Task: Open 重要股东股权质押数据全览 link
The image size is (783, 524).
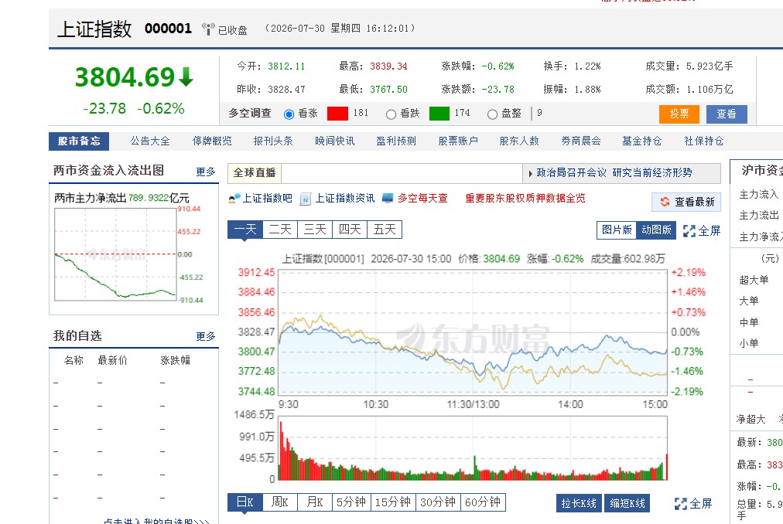Action: [525, 199]
